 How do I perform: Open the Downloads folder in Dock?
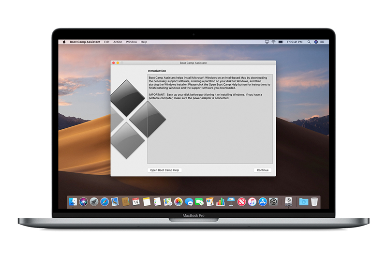click(304, 202)
